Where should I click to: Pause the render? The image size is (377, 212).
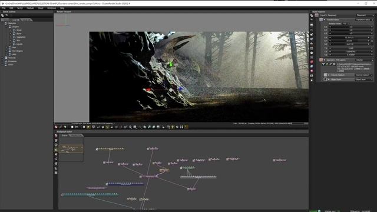(84, 127)
